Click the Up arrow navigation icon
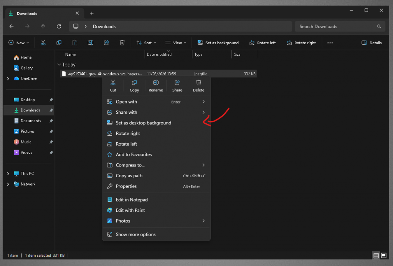The height and width of the screenshot is (266, 393). [43, 27]
